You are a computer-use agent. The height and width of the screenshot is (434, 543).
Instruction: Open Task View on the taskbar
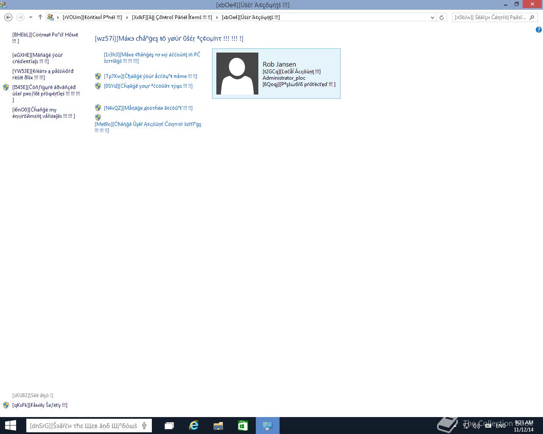coord(169,426)
